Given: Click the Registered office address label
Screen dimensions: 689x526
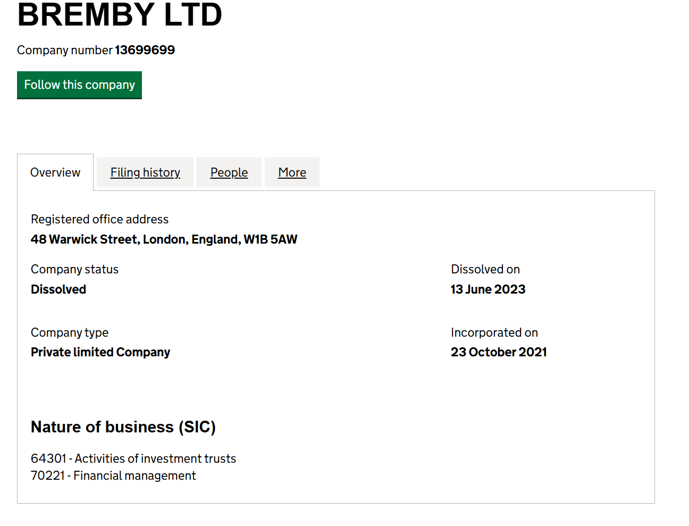Looking at the screenshot, I should [99, 219].
